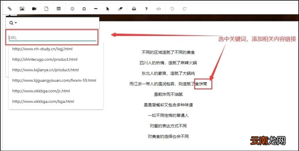Open the link search dropdown

(x=13, y=23)
